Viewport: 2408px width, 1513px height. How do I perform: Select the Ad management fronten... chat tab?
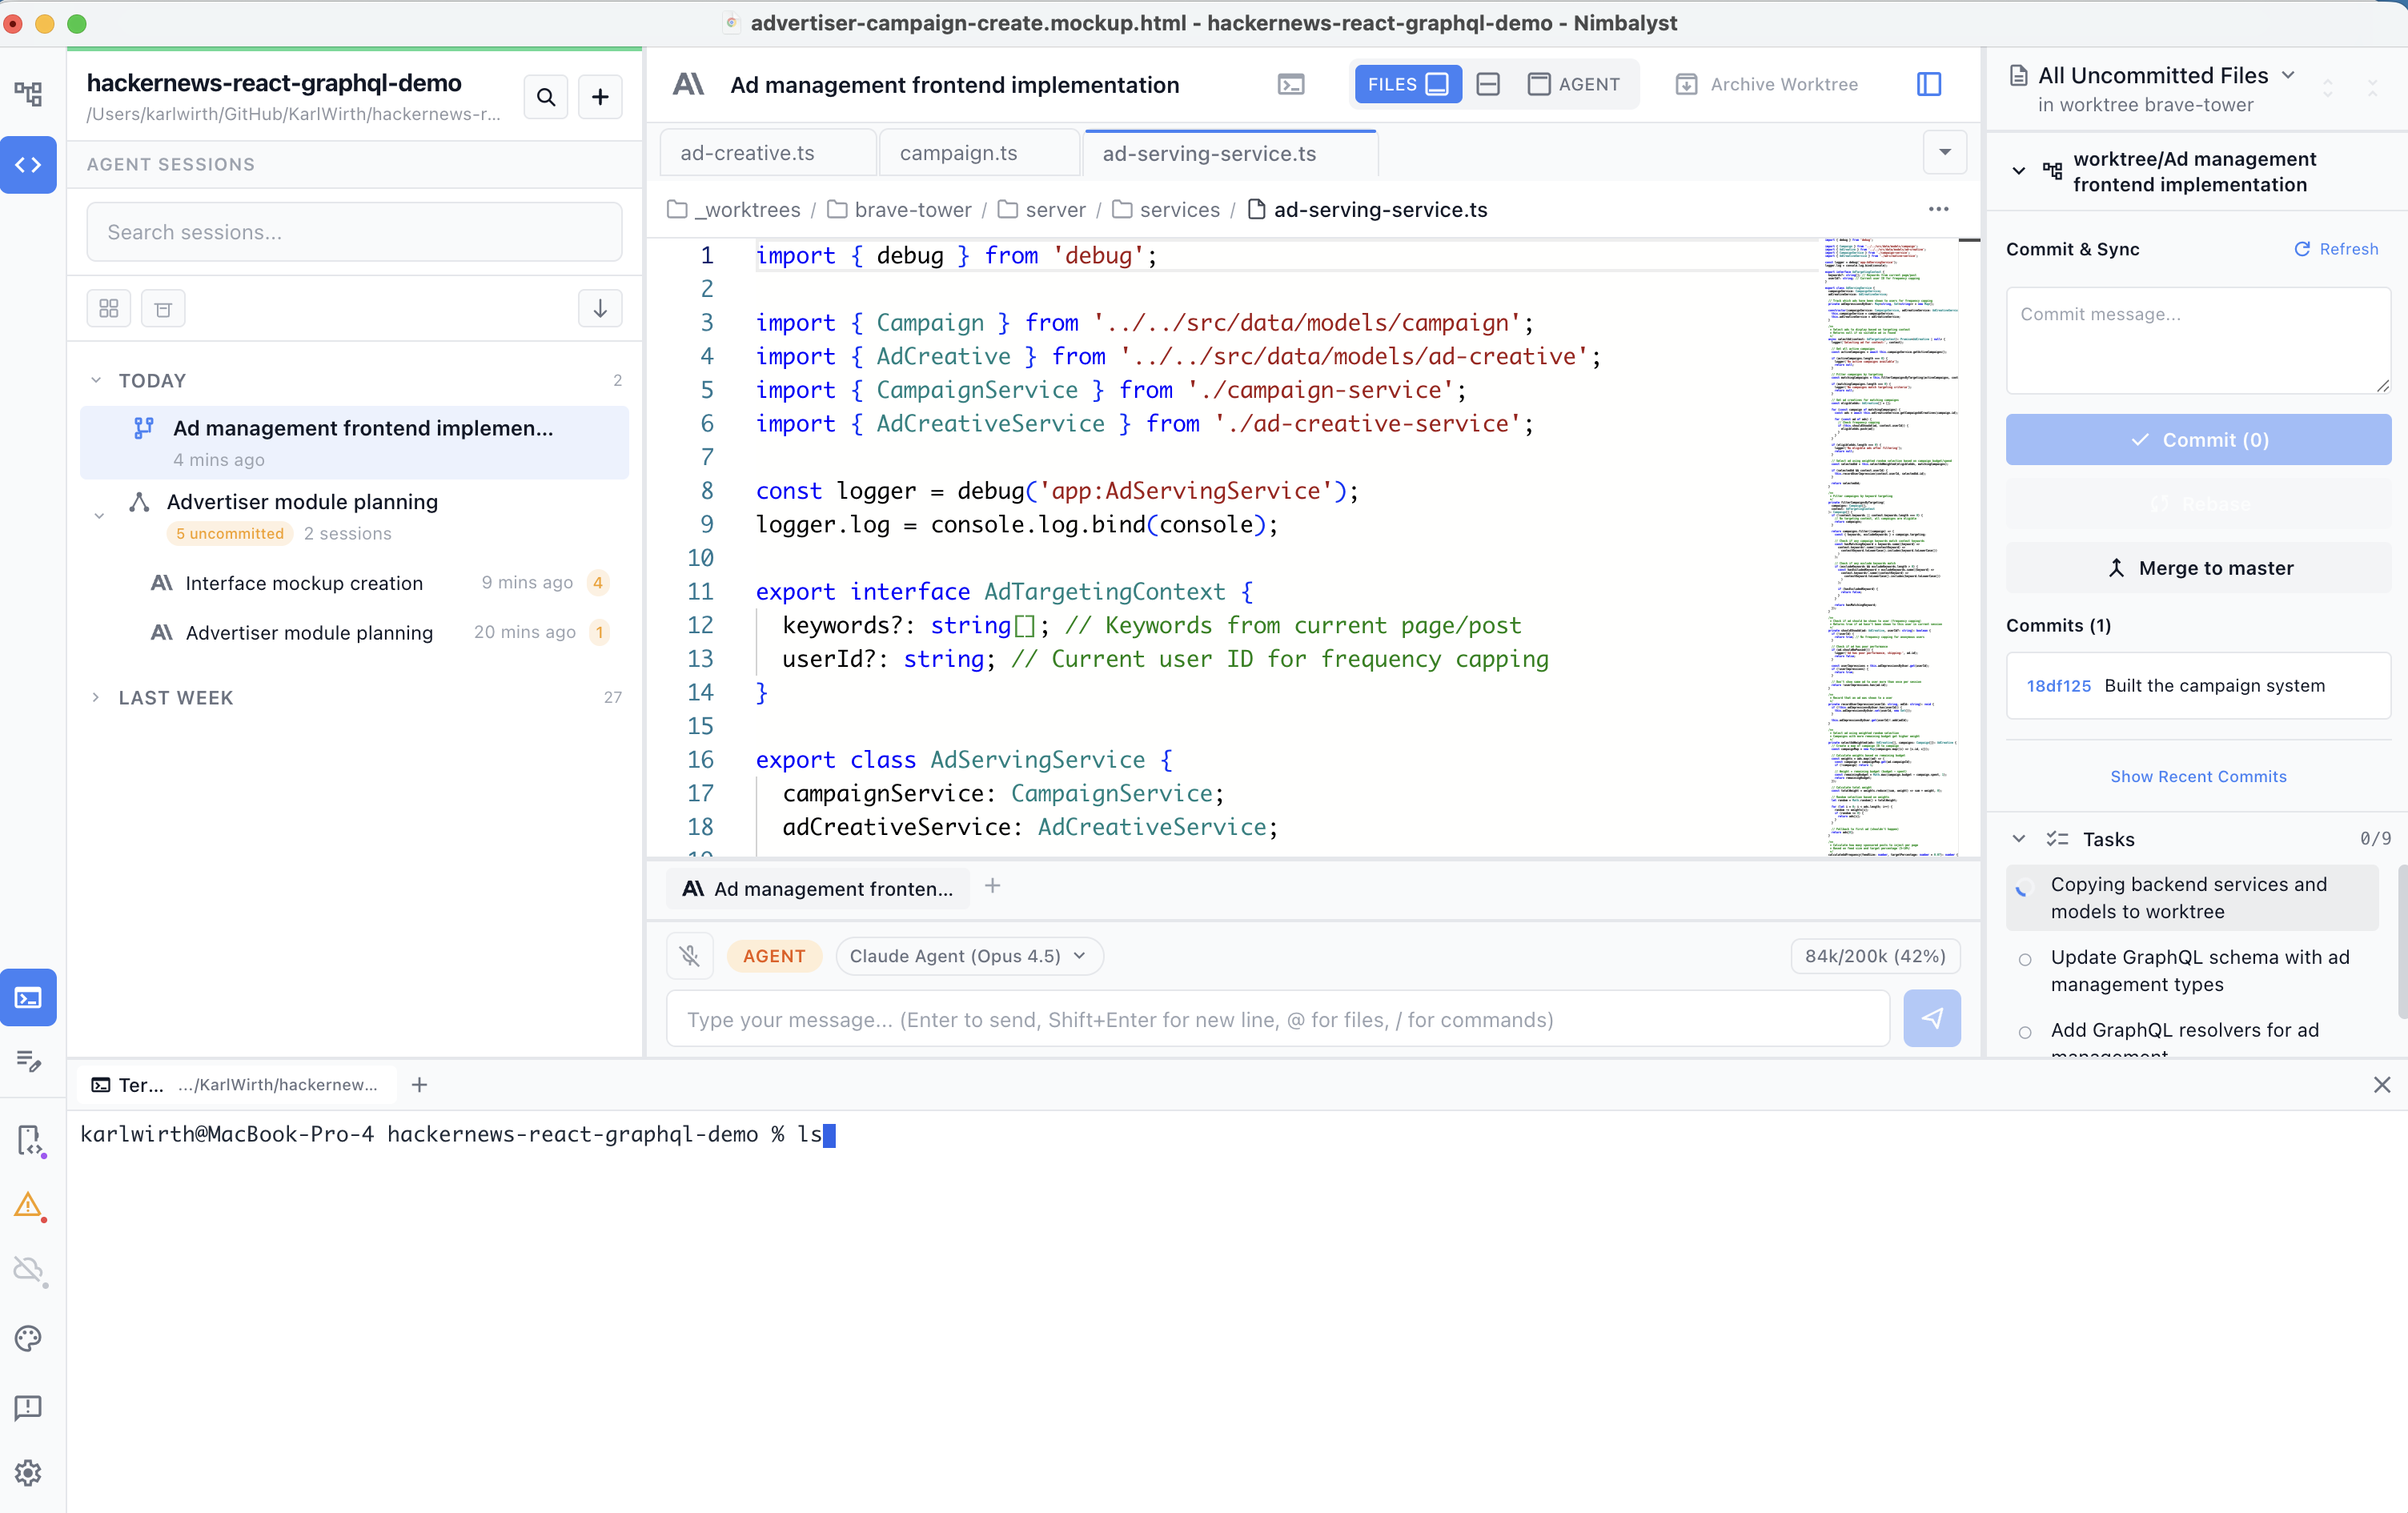(818, 888)
